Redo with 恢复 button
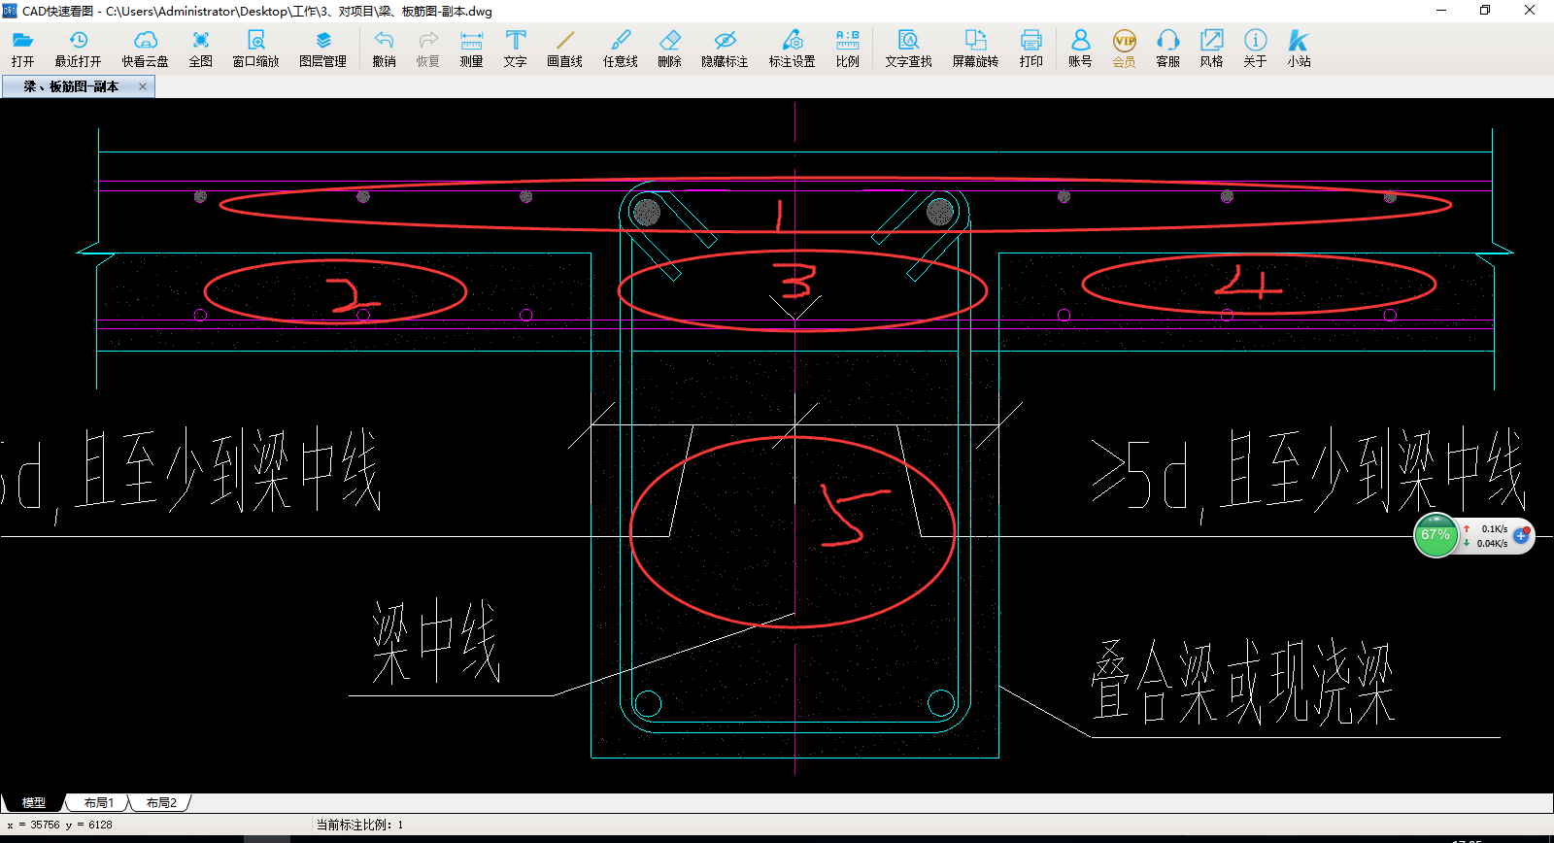The width and height of the screenshot is (1554, 843). pos(428,49)
